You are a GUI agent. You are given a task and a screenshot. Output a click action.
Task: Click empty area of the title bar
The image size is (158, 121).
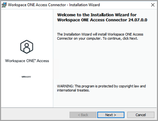[125, 5]
